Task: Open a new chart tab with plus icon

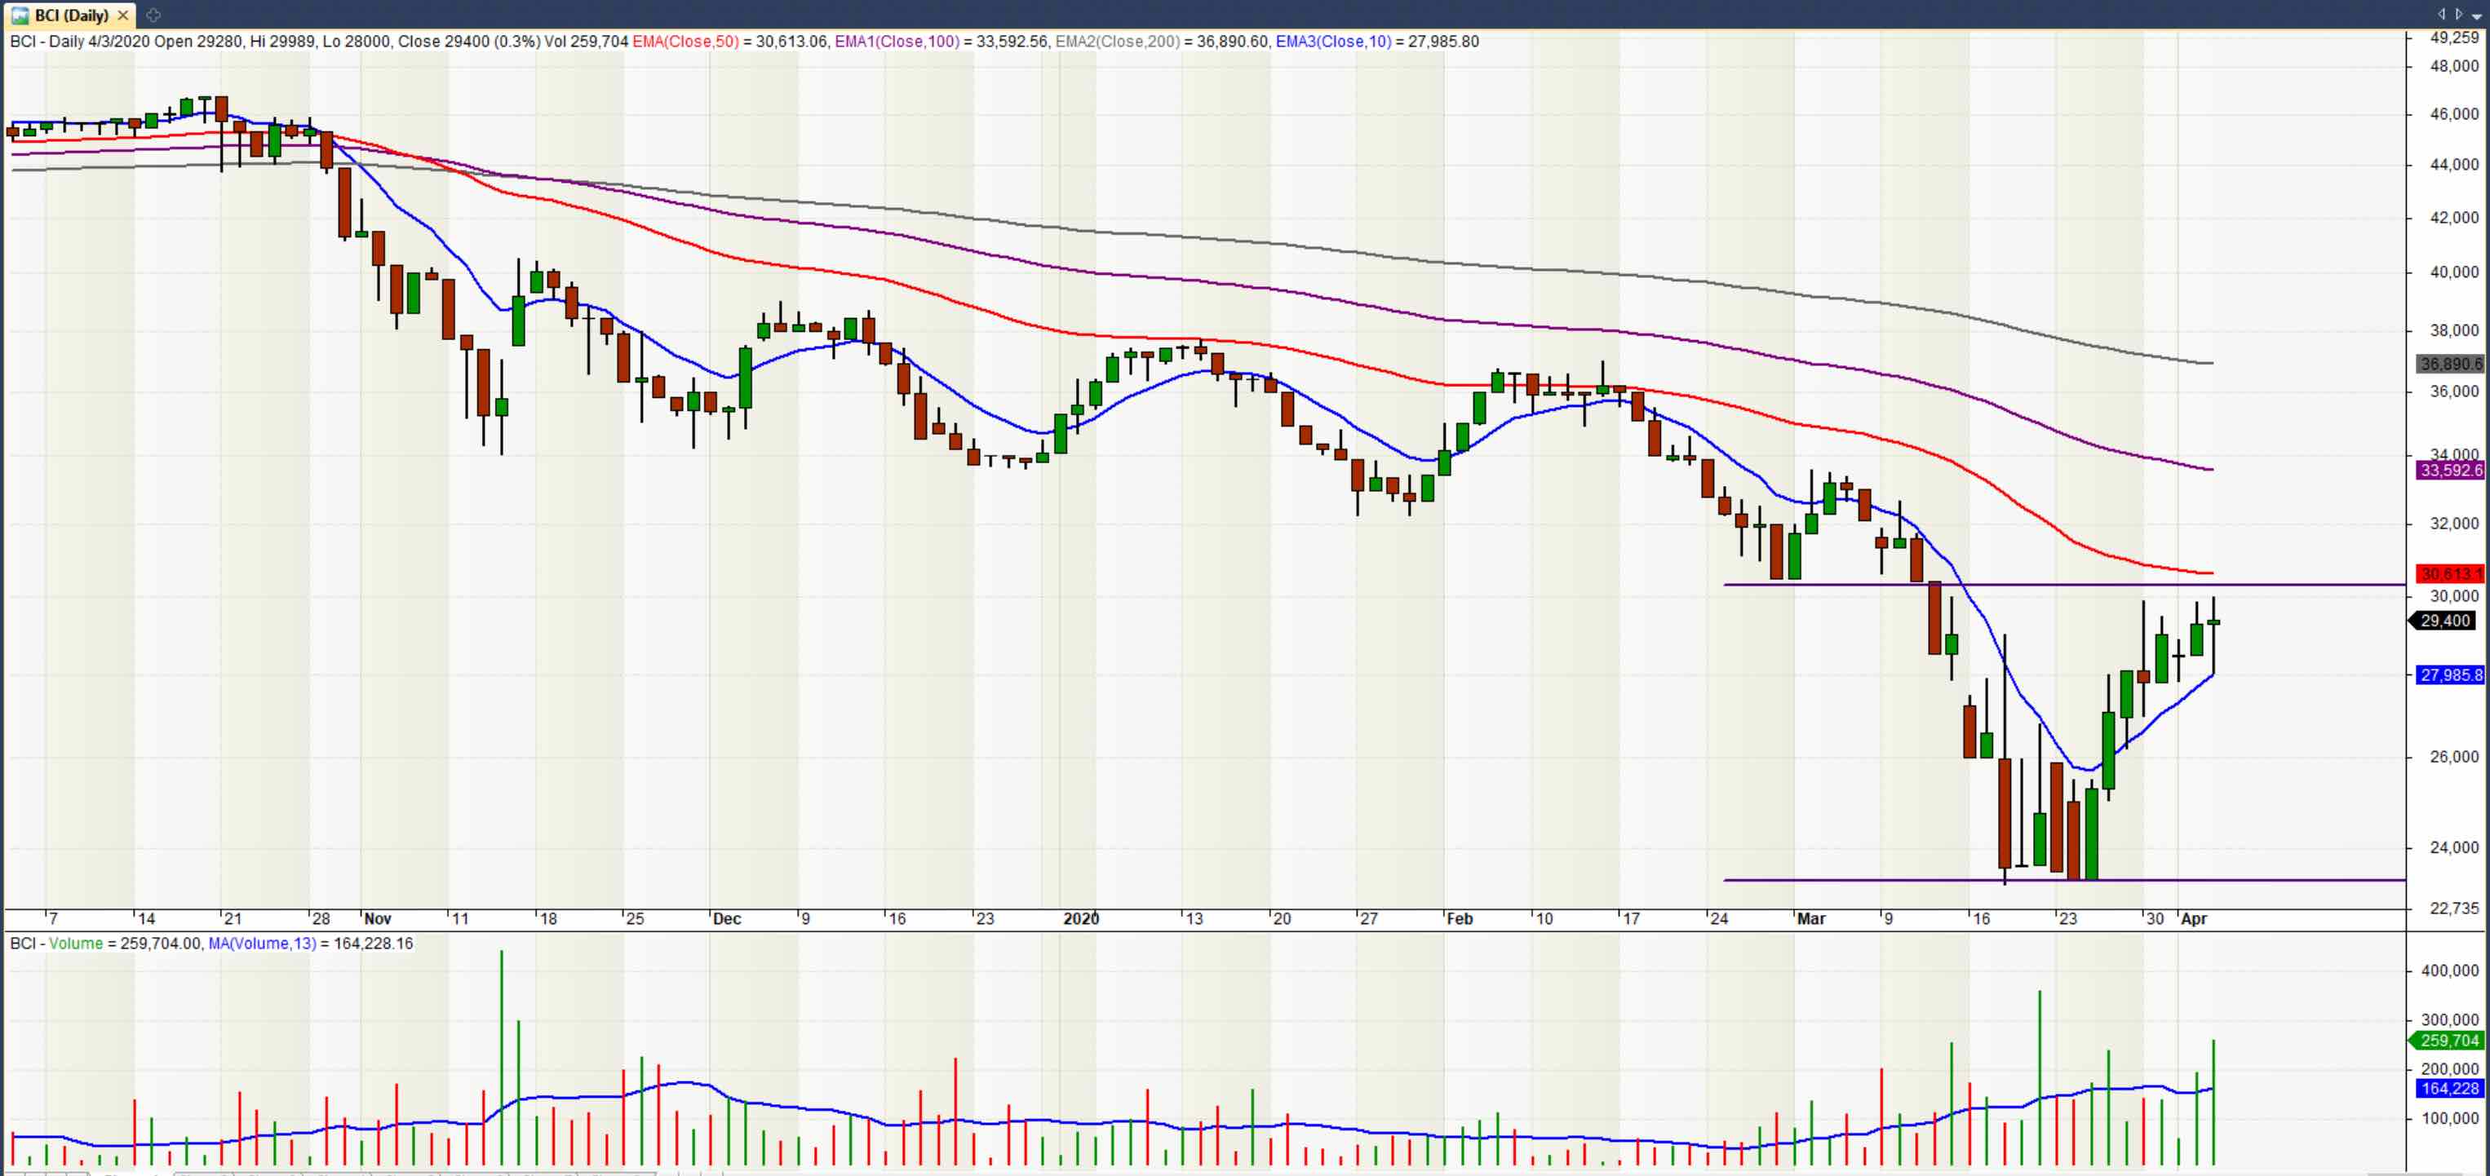Action: 153,15
